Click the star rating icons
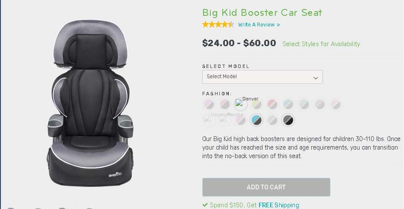The height and width of the screenshot is (209, 404). pyautogui.click(x=218, y=24)
